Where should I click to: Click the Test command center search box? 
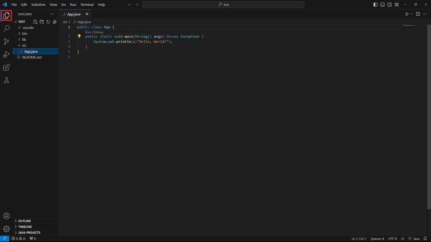pyautogui.click(x=223, y=4)
